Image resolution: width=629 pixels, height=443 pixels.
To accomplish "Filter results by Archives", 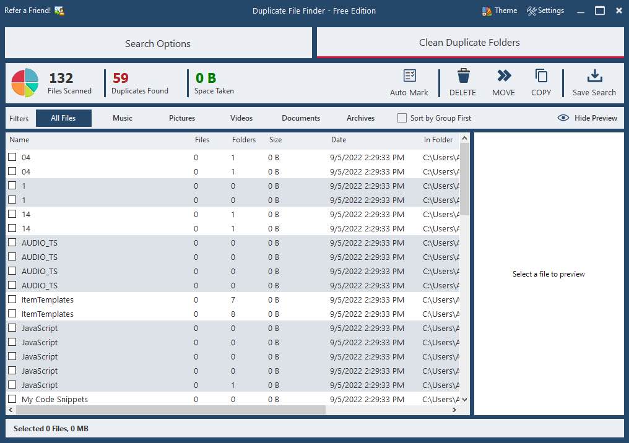I will [x=360, y=118].
